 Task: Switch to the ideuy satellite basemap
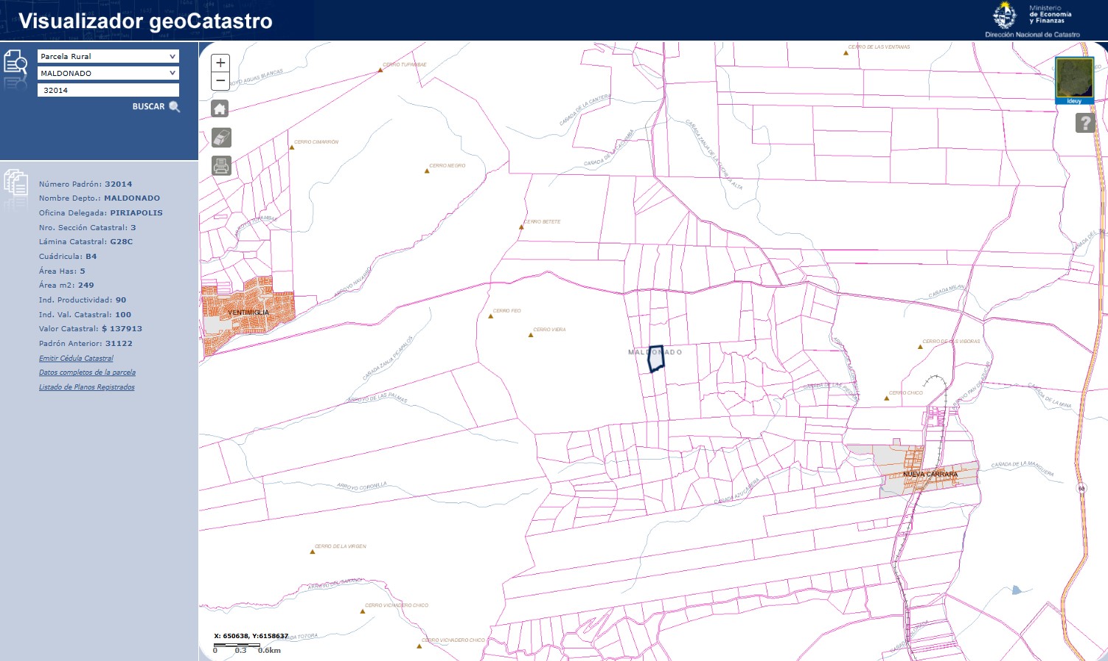tap(1074, 79)
